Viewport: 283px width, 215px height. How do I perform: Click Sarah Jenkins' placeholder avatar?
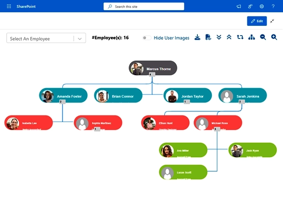click(x=227, y=96)
